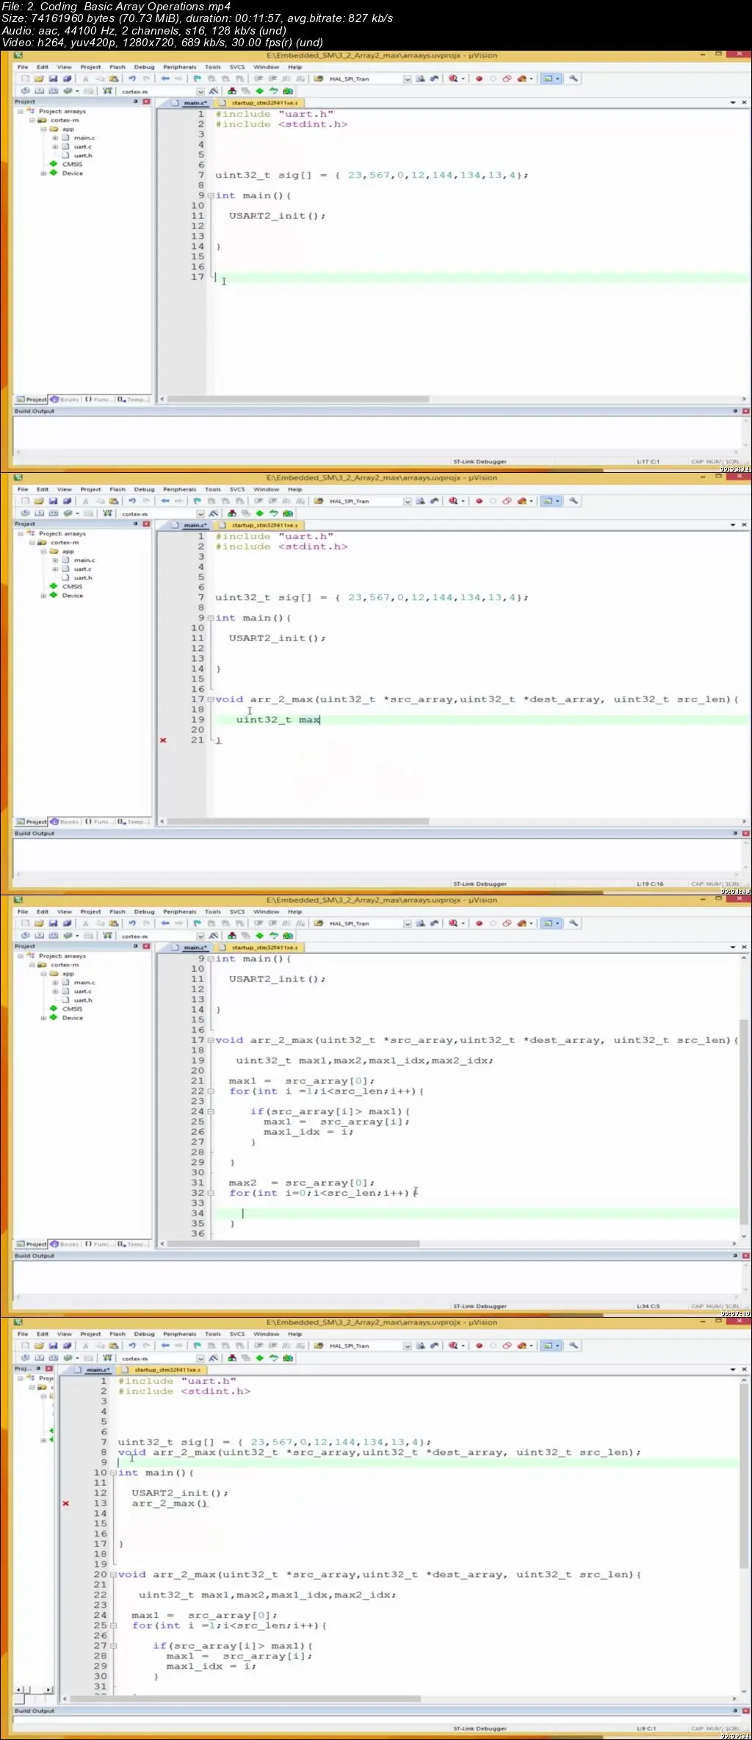Click the Download to flash icon in second frame
Viewport: 752px width, 1740px height.
click(x=108, y=513)
